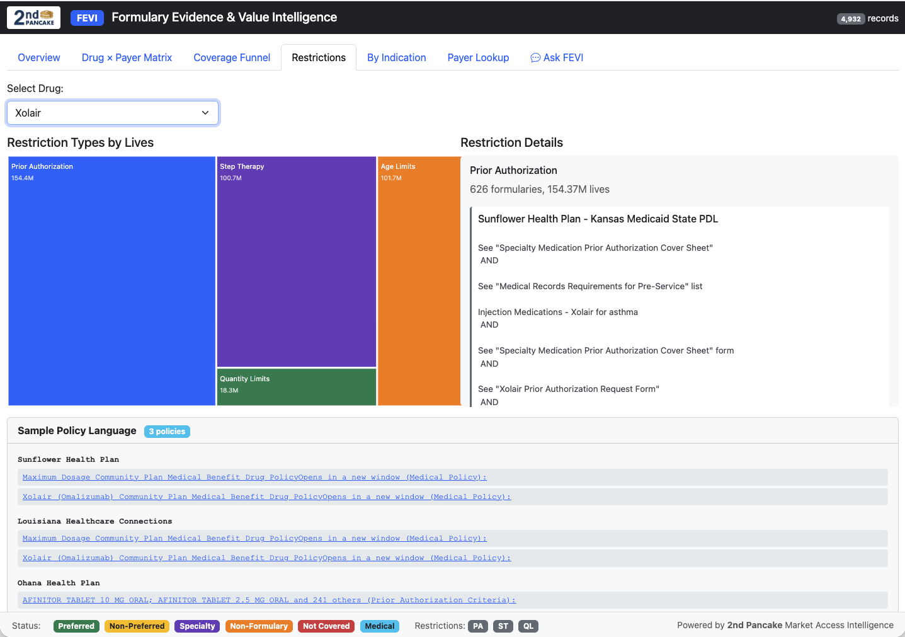Open the Select Drug dropdown
The width and height of the screenshot is (905, 637).
click(113, 113)
